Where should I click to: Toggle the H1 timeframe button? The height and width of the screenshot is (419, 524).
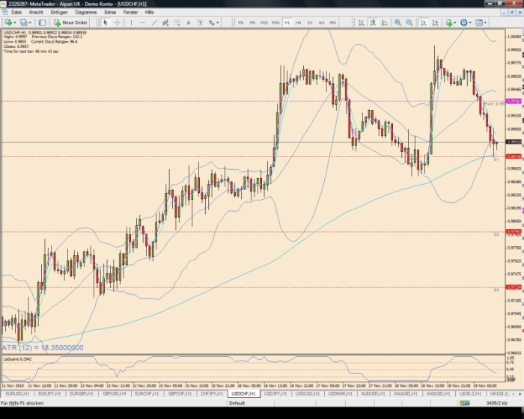287,22
